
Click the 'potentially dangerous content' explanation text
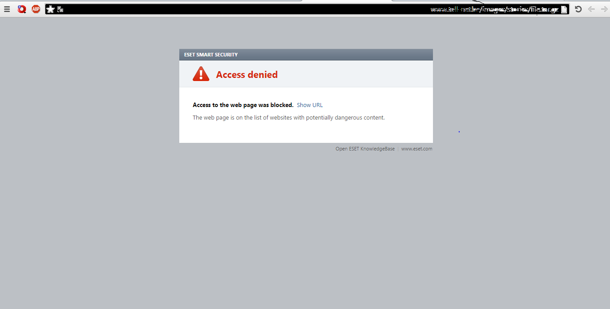[289, 118]
